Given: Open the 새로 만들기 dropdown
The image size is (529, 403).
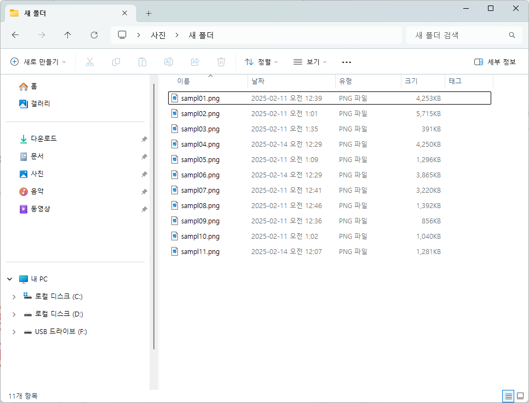Looking at the screenshot, I should (x=38, y=62).
